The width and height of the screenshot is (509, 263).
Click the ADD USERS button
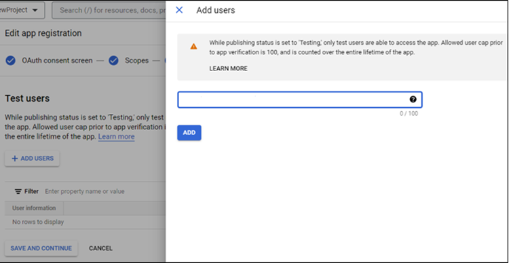(32, 159)
